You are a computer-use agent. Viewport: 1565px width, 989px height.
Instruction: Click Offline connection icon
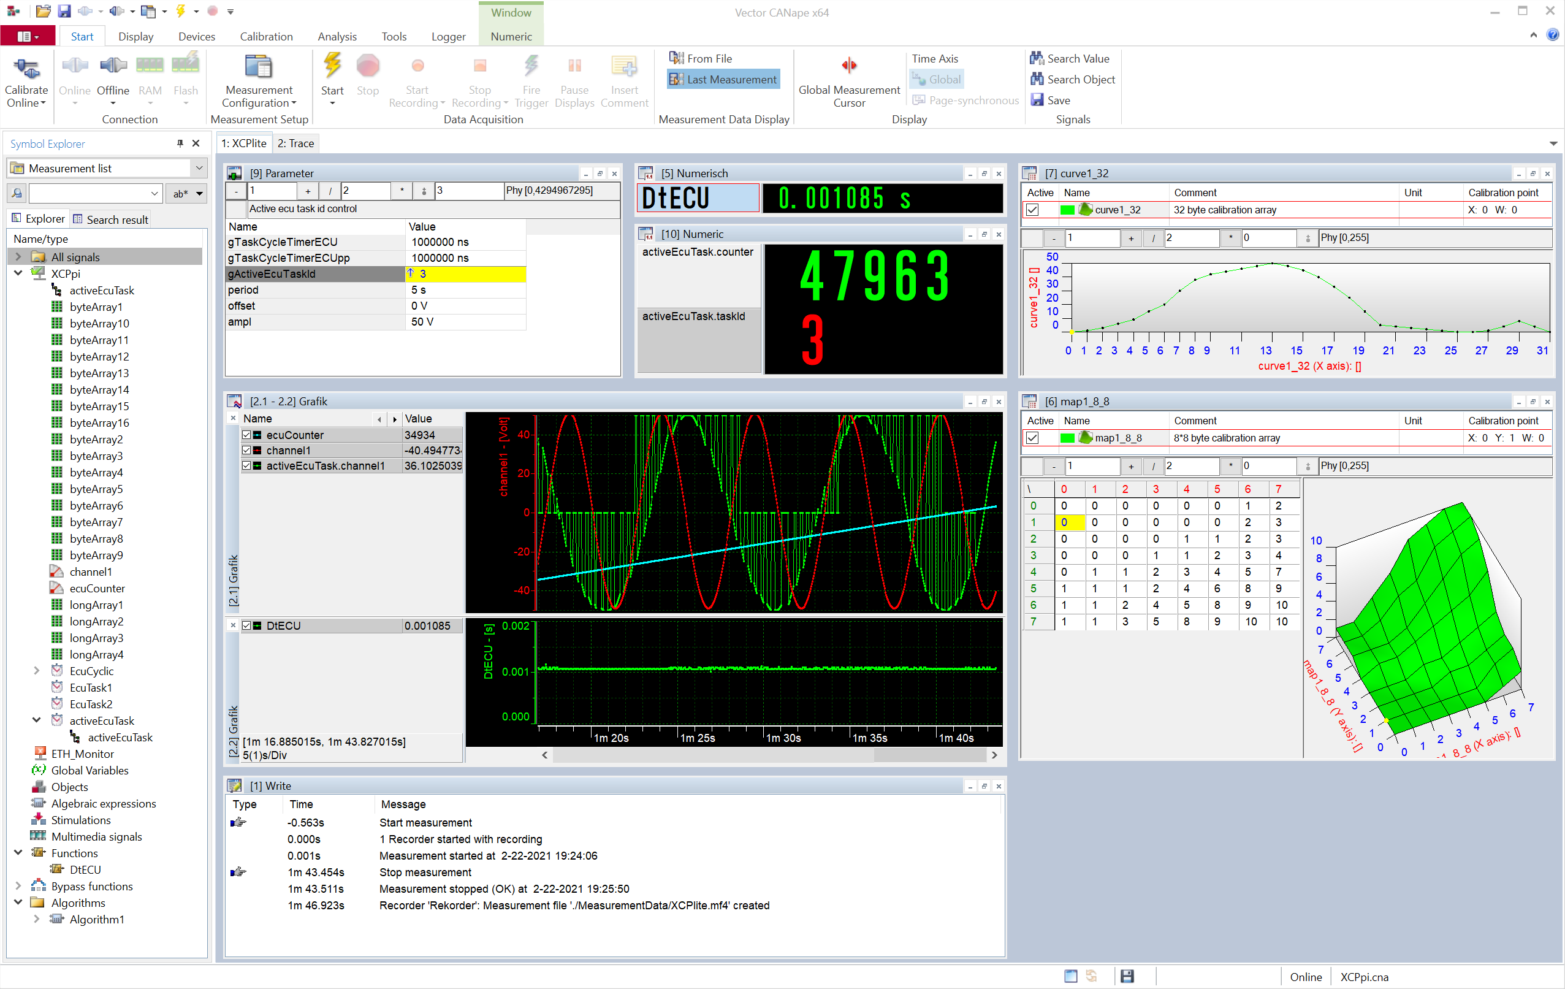[x=112, y=66]
